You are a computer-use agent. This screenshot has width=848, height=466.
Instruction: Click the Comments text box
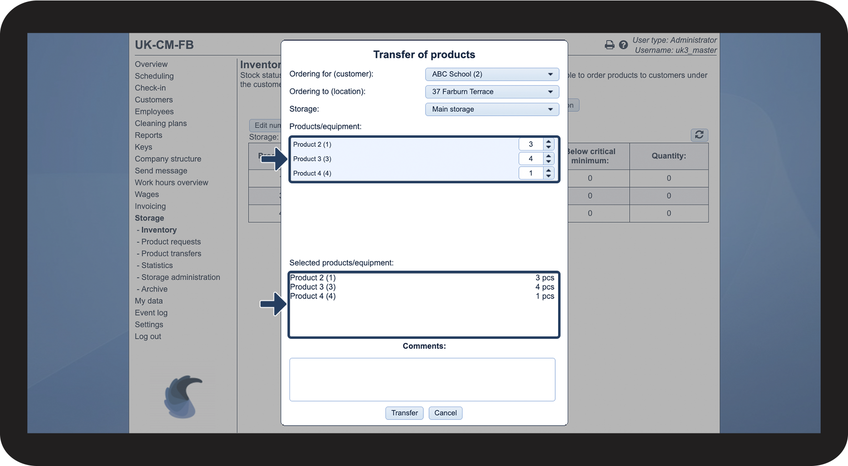[x=422, y=380]
